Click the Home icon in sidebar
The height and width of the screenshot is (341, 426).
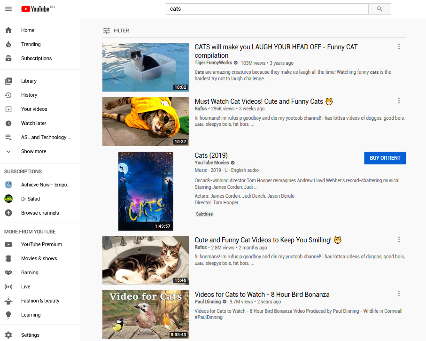tap(8, 30)
